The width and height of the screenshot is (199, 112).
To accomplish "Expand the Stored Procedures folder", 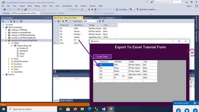I will 9,62.
